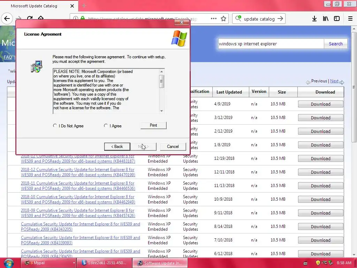Open the KB4466536 update link

point(78,186)
